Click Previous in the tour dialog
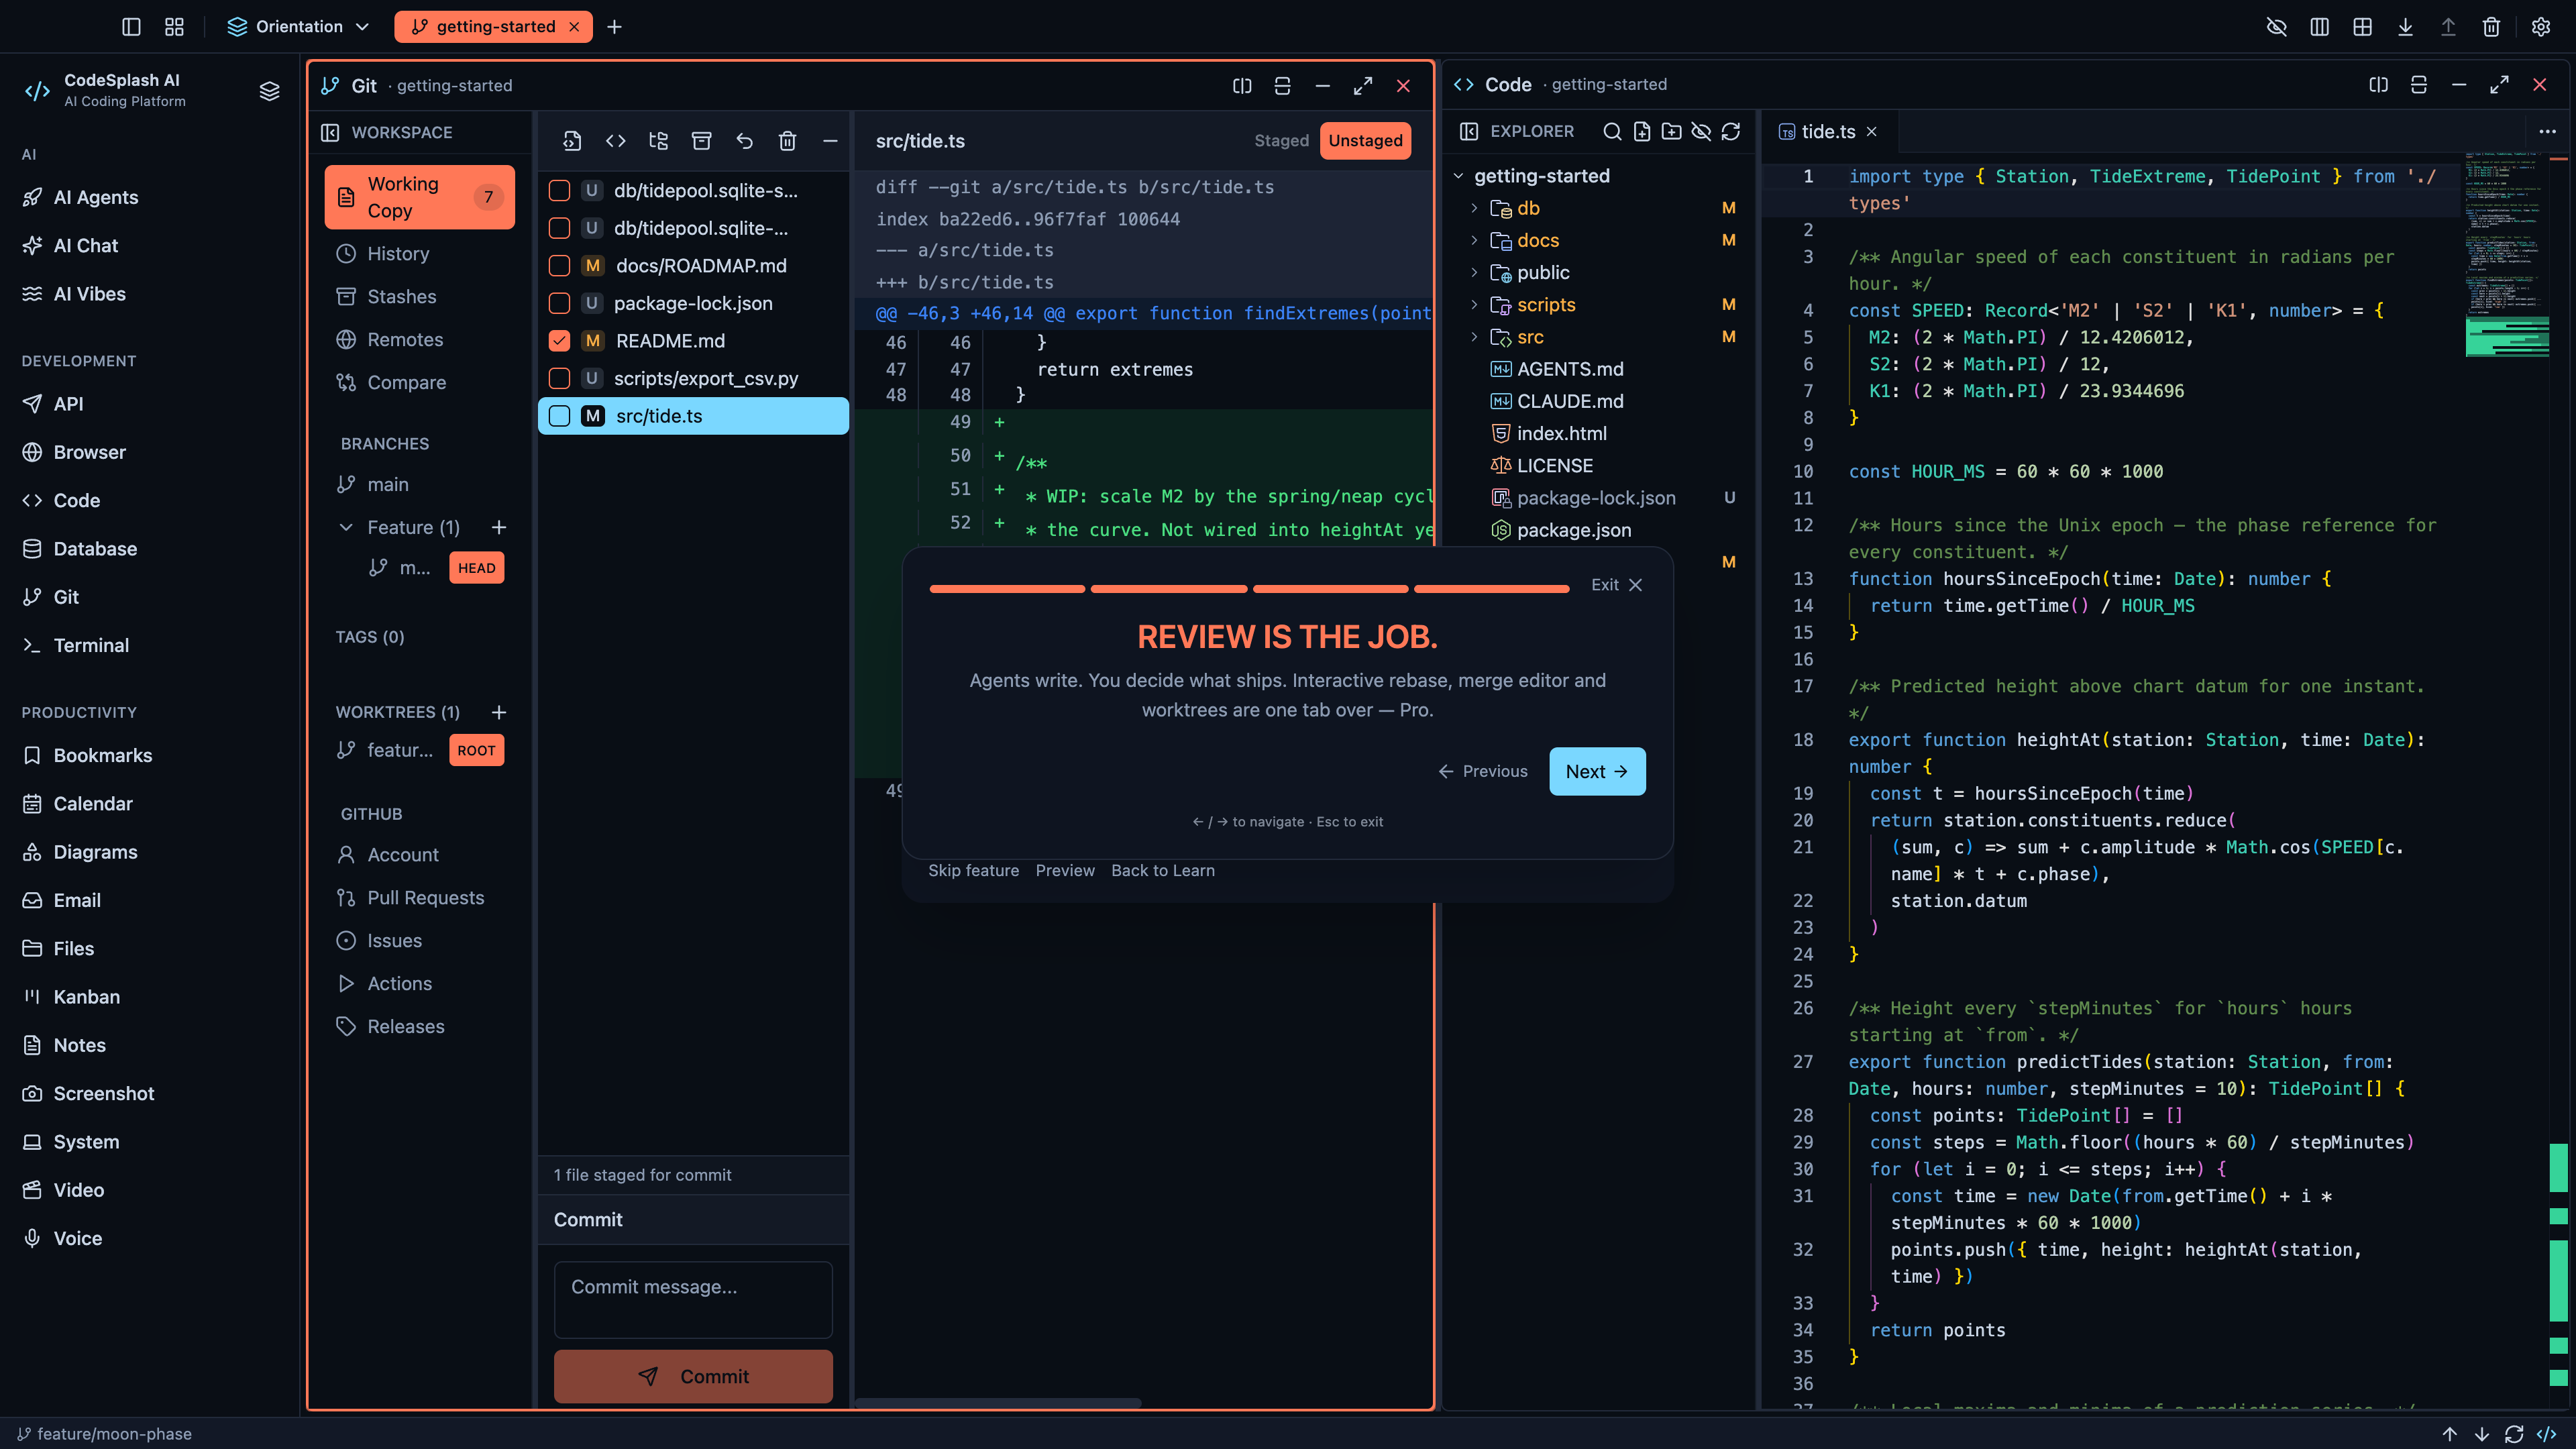This screenshot has height=1449, width=2576. click(1483, 771)
